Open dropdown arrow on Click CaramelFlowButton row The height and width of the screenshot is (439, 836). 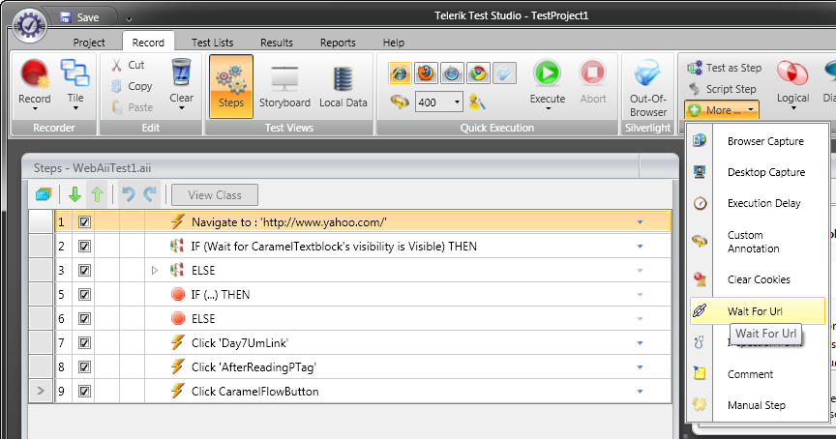coord(640,392)
